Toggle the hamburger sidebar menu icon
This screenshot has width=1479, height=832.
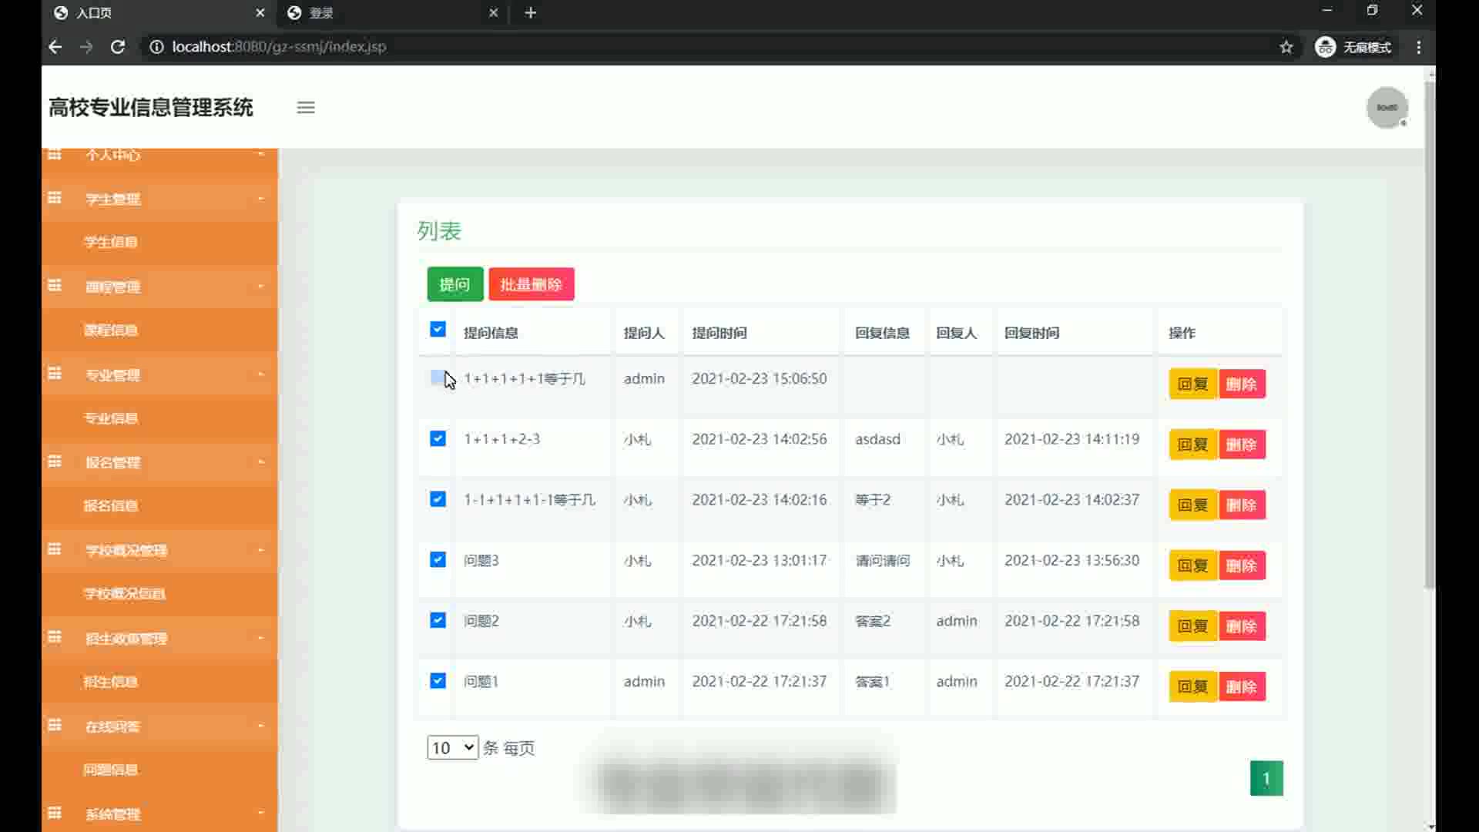pyautogui.click(x=306, y=108)
